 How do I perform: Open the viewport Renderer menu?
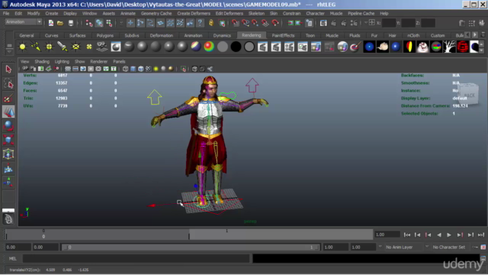coord(98,61)
